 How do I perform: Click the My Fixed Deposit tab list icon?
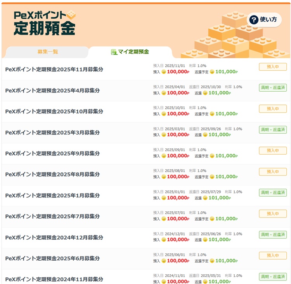114,52
